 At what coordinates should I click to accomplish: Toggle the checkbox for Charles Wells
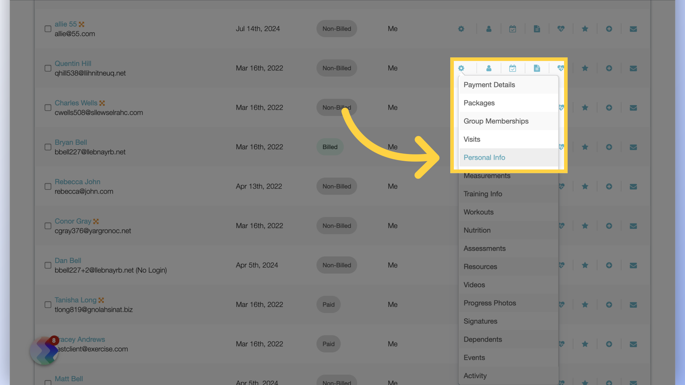click(x=47, y=107)
